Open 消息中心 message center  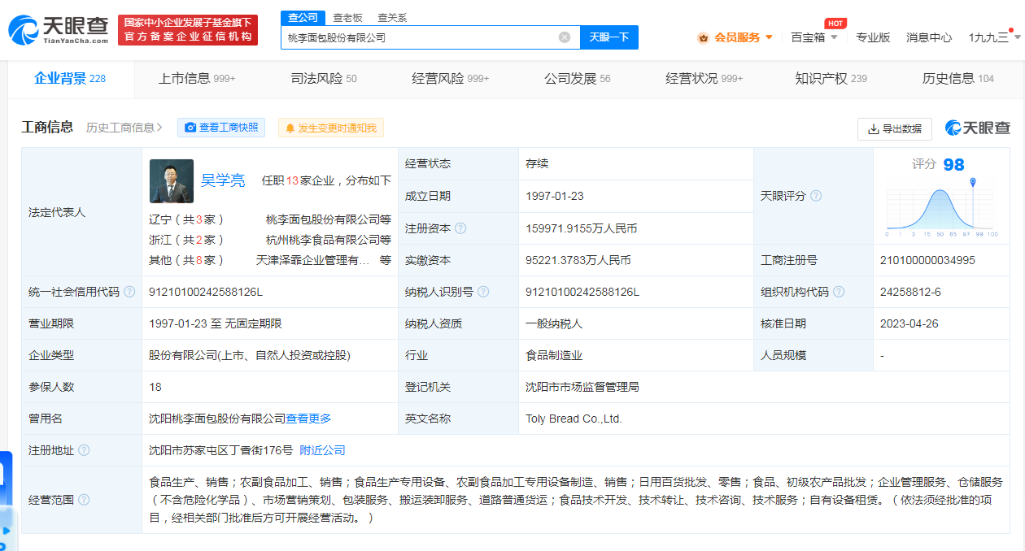(929, 37)
